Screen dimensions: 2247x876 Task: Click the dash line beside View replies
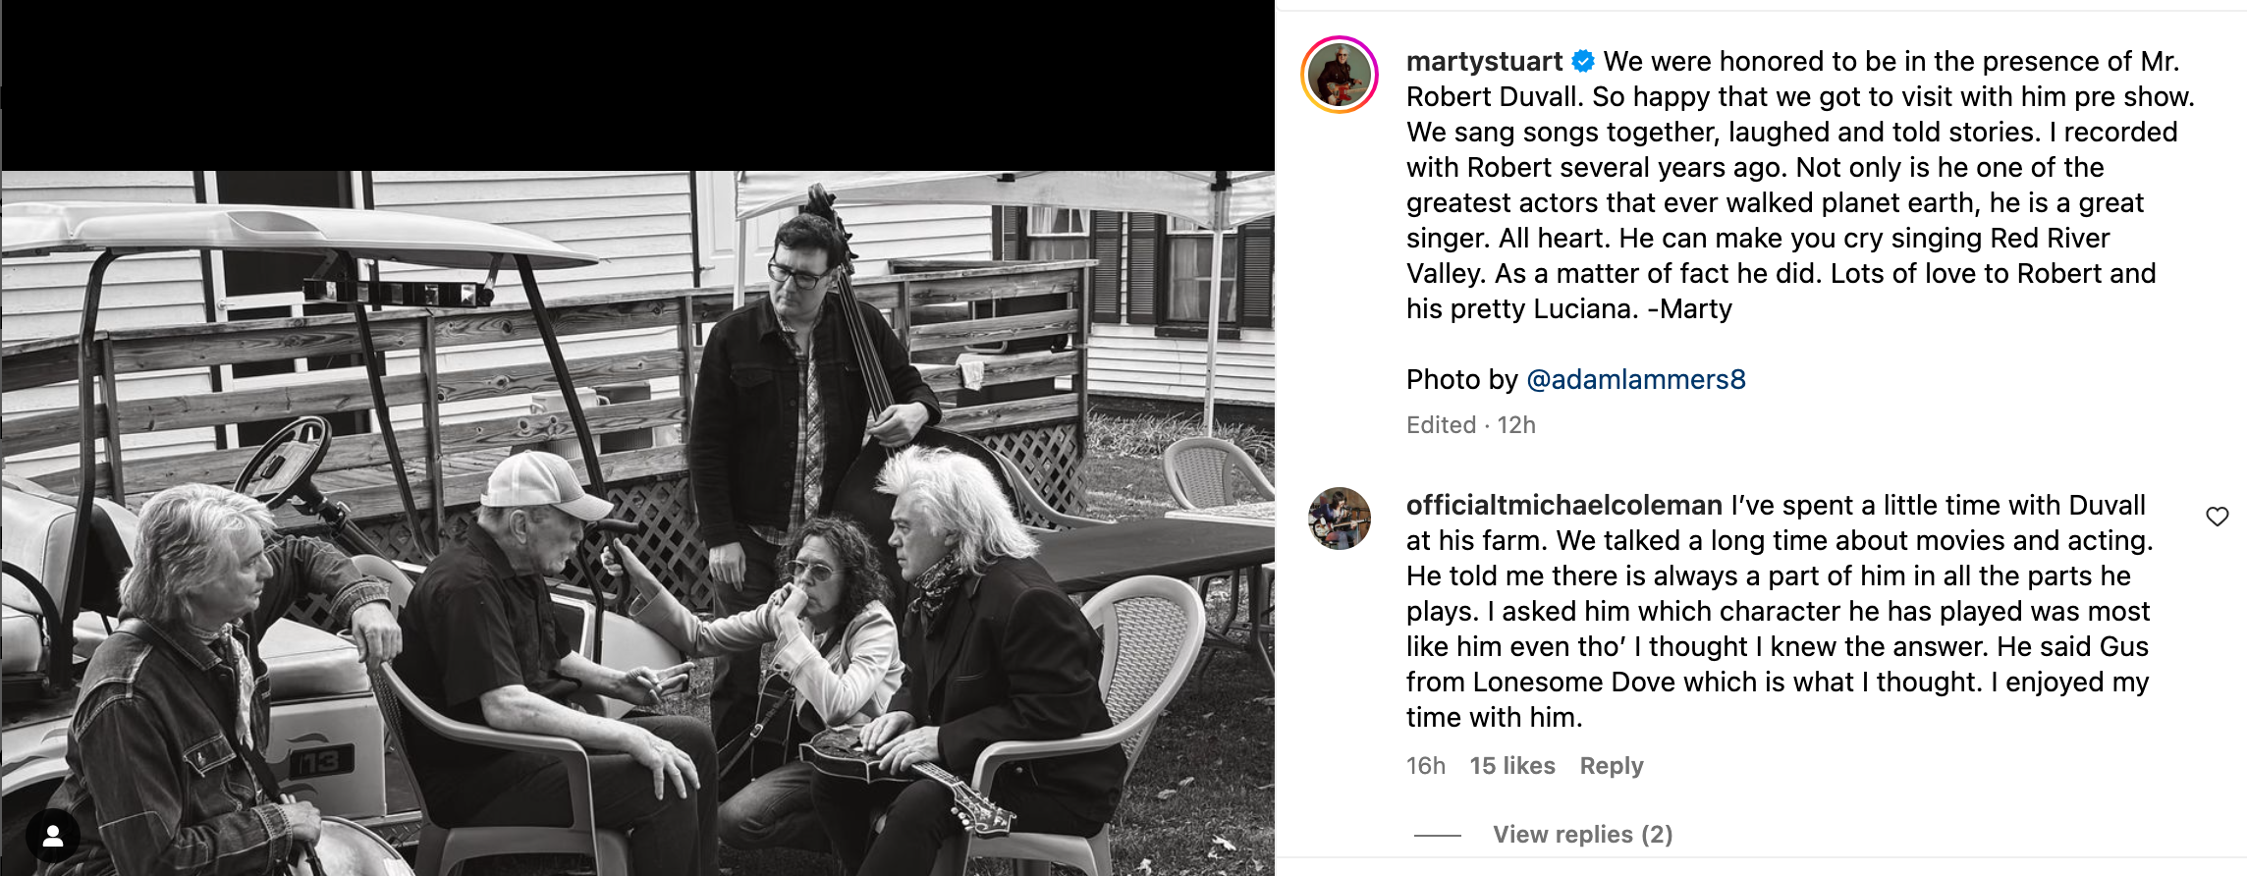[1438, 836]
